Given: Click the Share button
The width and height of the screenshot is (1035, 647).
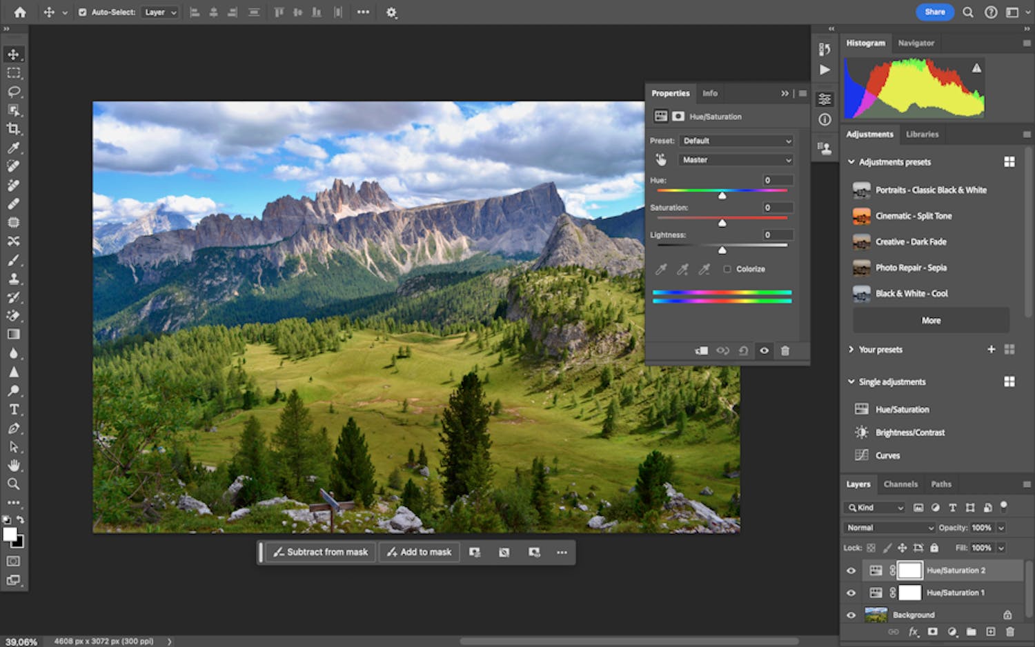Looking at the screenshot, I should [934, 12].
